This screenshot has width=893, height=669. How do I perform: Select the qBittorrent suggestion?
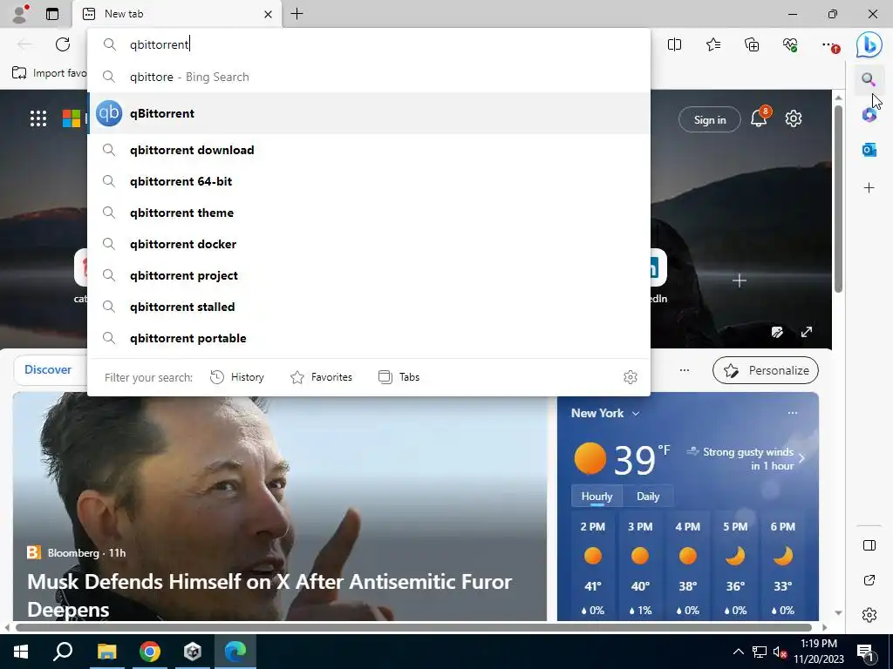pos(369,113)
